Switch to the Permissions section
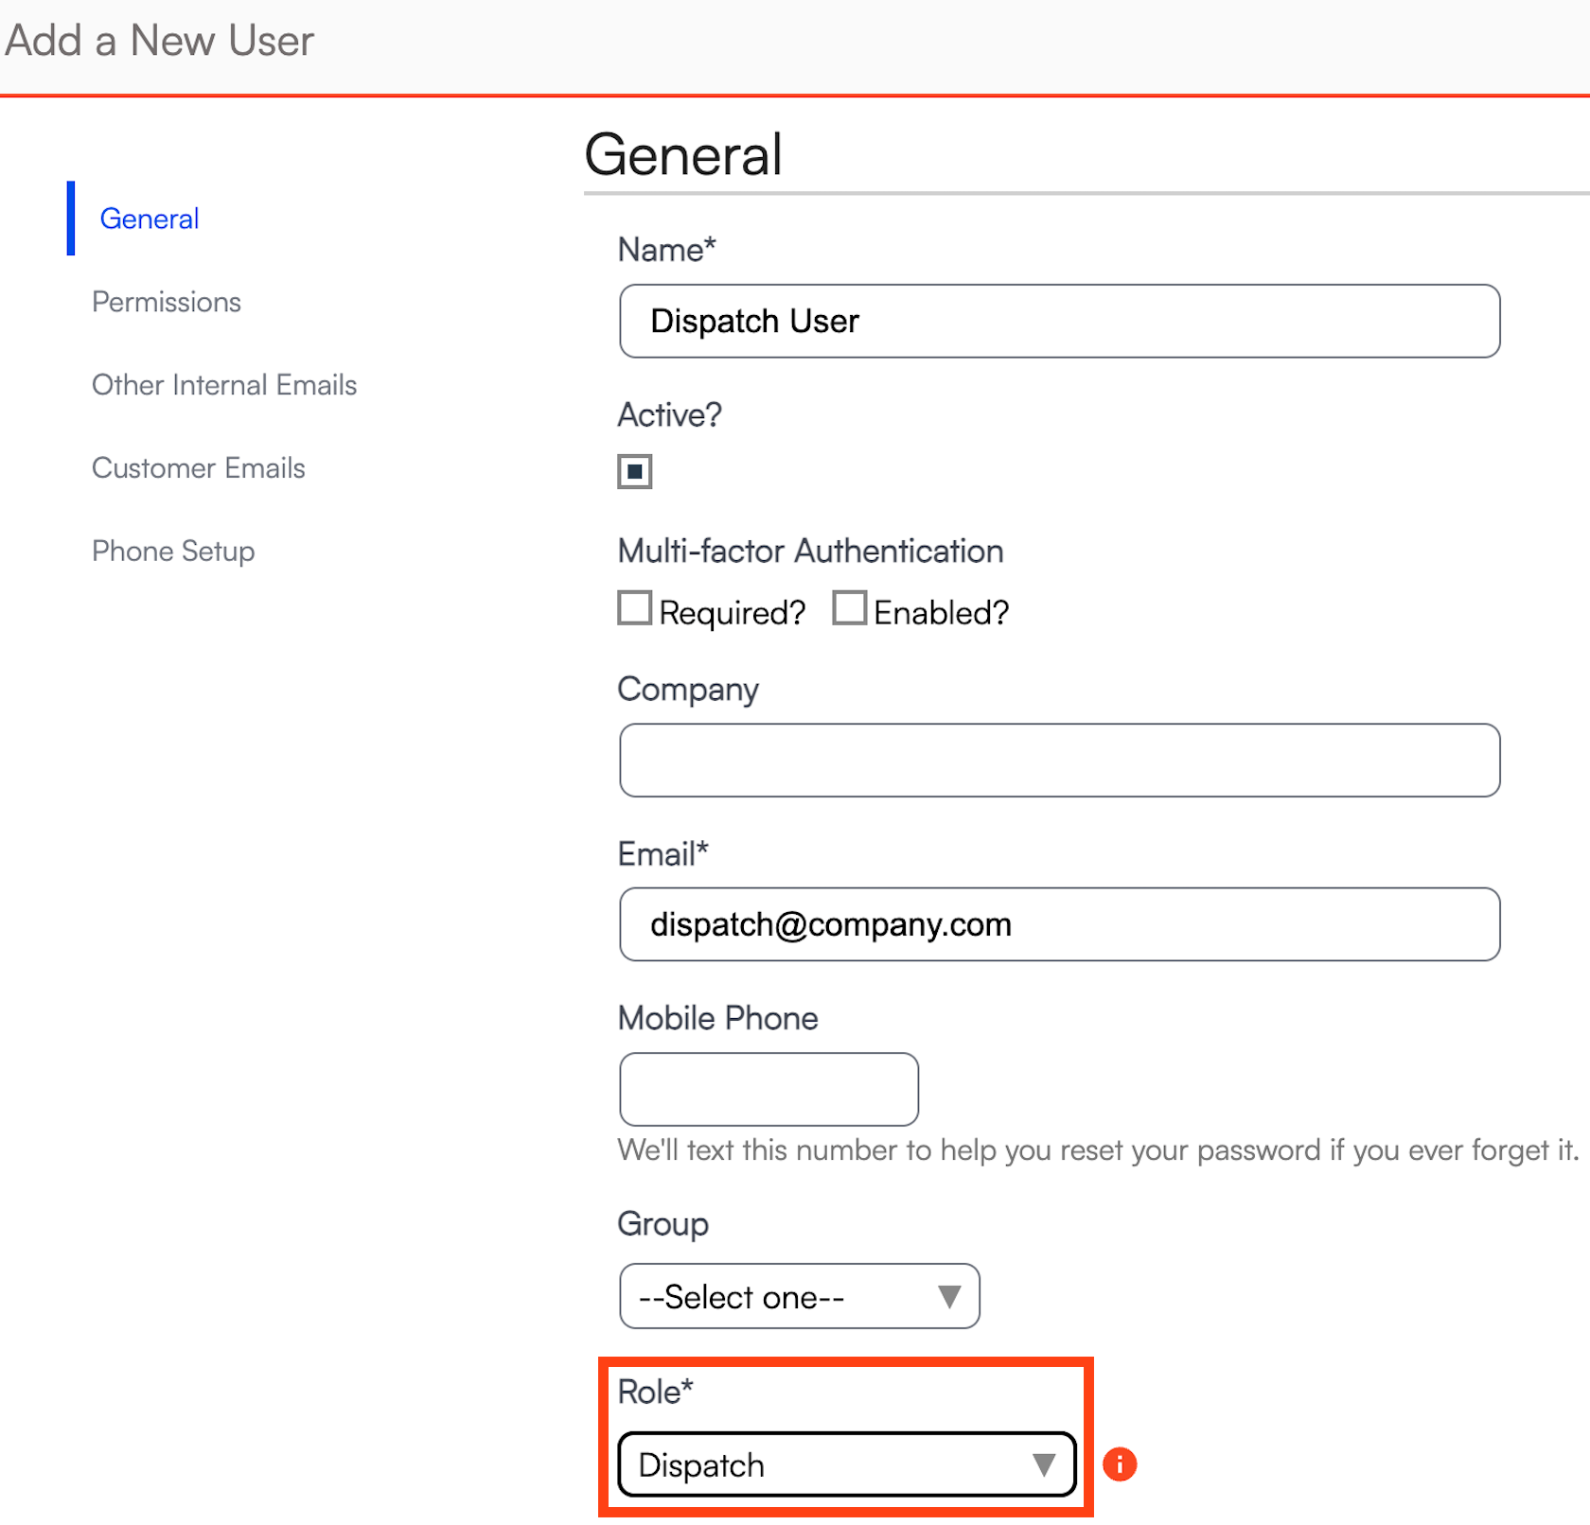Viewport: 1590px width, 1525px height. (167, 302)
